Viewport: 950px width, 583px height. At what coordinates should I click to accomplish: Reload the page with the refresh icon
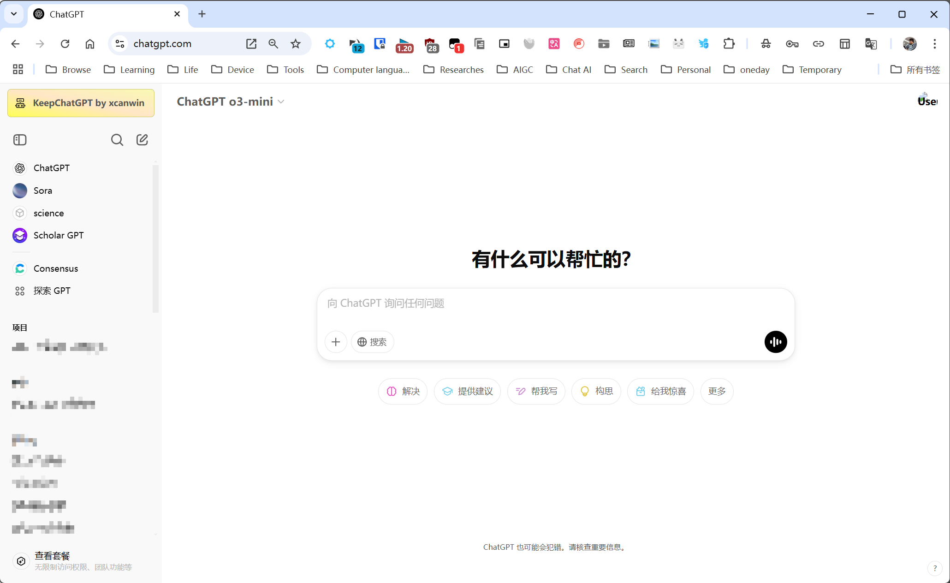pyautogui.click(x=65, y=44)
